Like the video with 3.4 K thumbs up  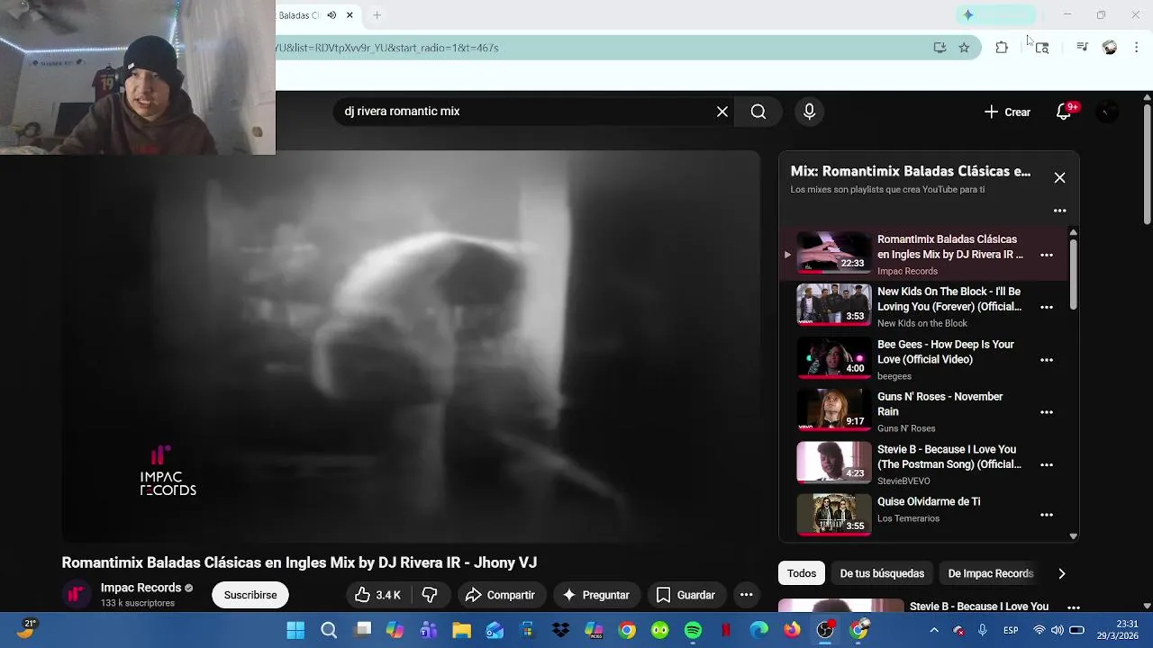[x=377, y=595]
